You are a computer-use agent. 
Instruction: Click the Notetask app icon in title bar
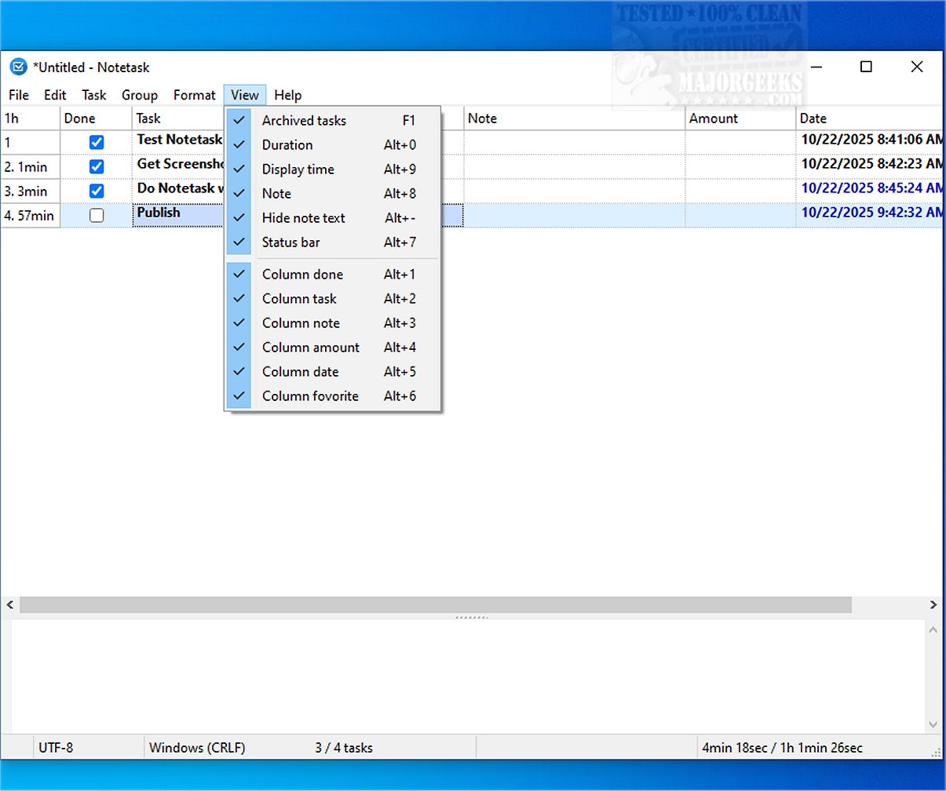point(18,67)
